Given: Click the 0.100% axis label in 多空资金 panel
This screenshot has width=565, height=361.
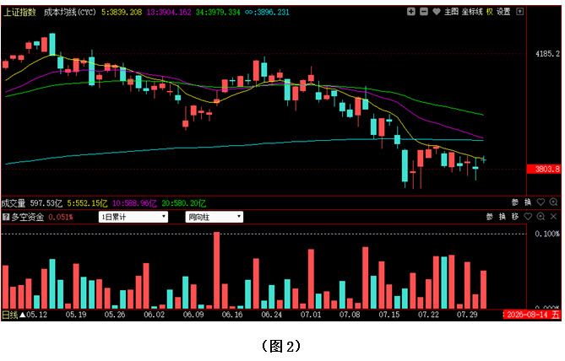Looking at the screenshot, I should coord(547,234).
